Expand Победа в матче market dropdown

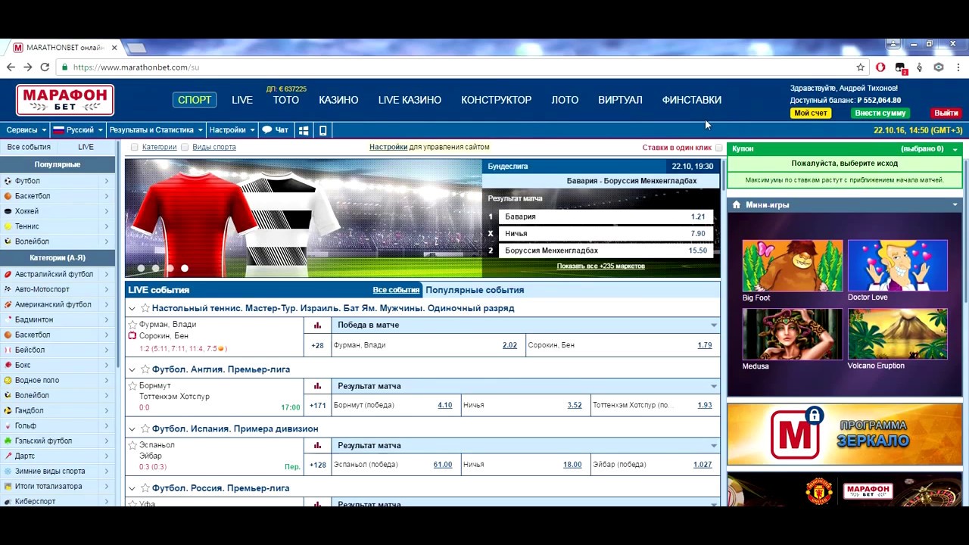(713, 325)
